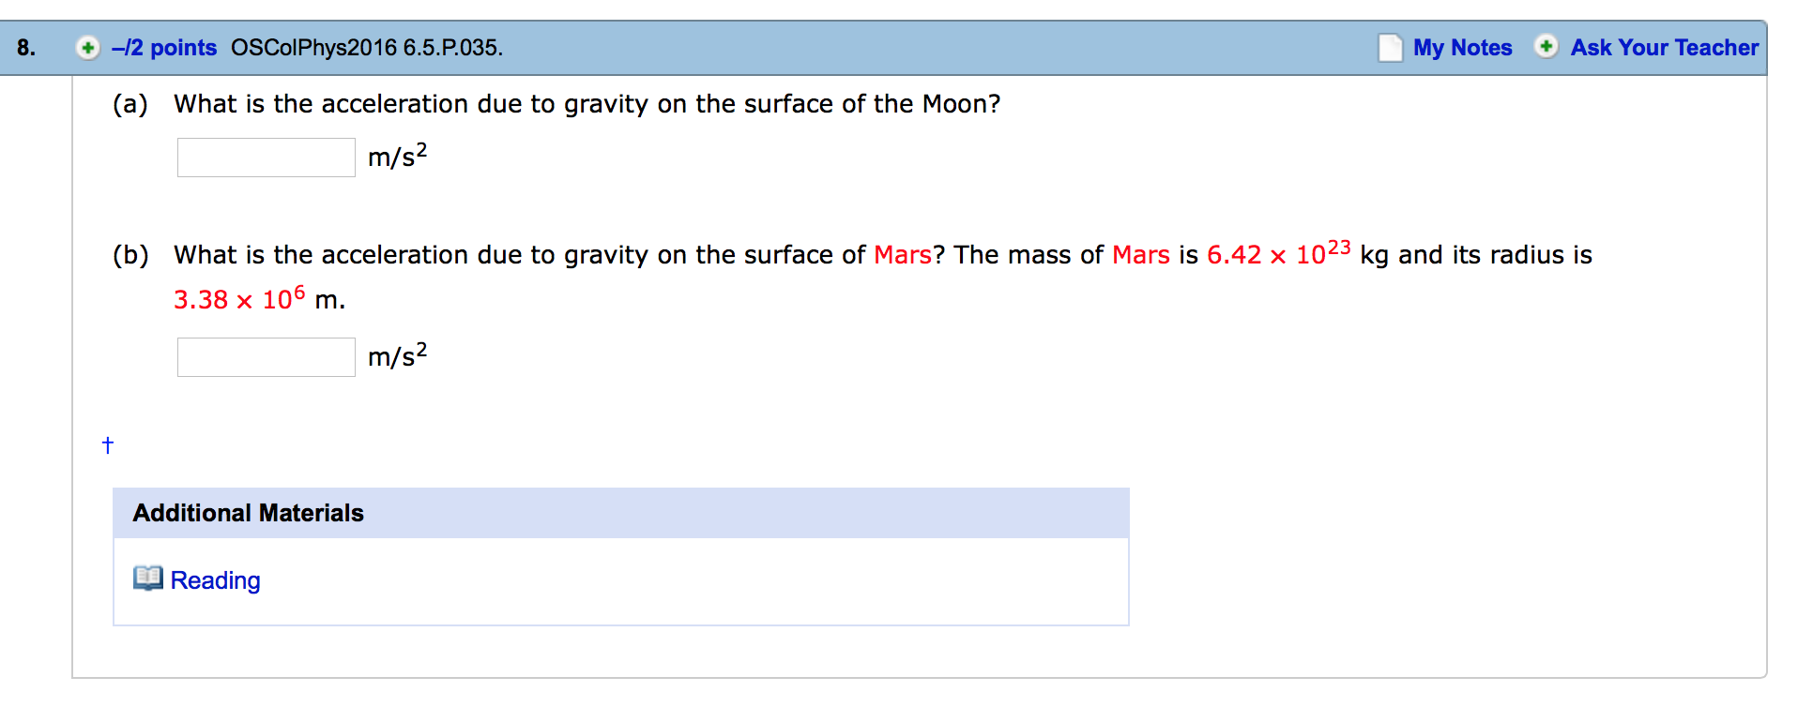This screenshot has height=707, width=1798.
Task: Open the Ask Your Teacher link
Action: click(1664, 48)
